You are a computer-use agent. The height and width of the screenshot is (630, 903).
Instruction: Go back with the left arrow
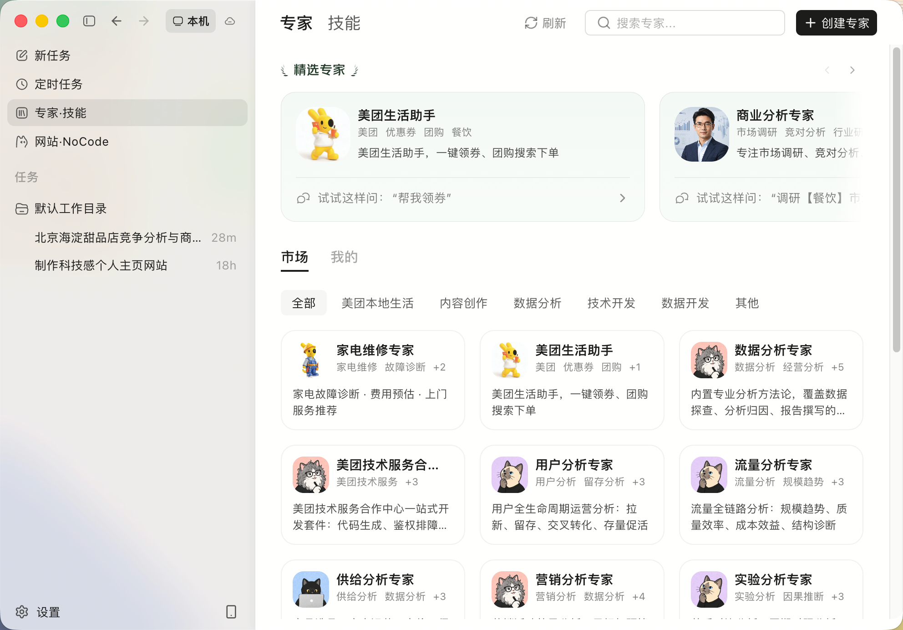click(x=117, y=21)
